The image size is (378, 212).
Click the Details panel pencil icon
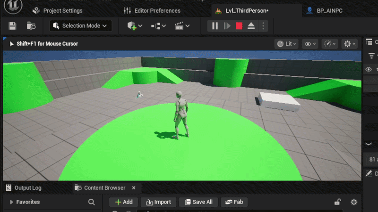369,173
